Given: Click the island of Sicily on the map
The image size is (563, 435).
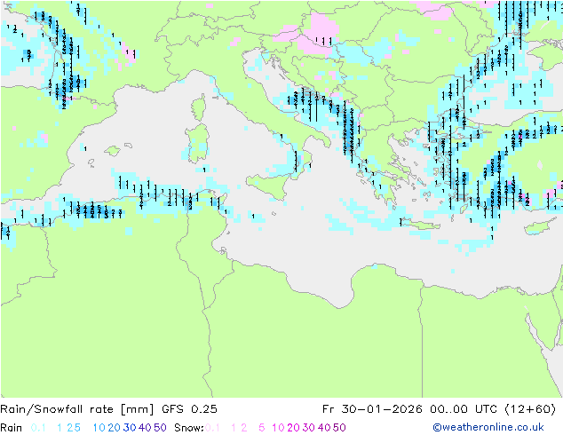Looking at the screenshot, I should 267,186.
